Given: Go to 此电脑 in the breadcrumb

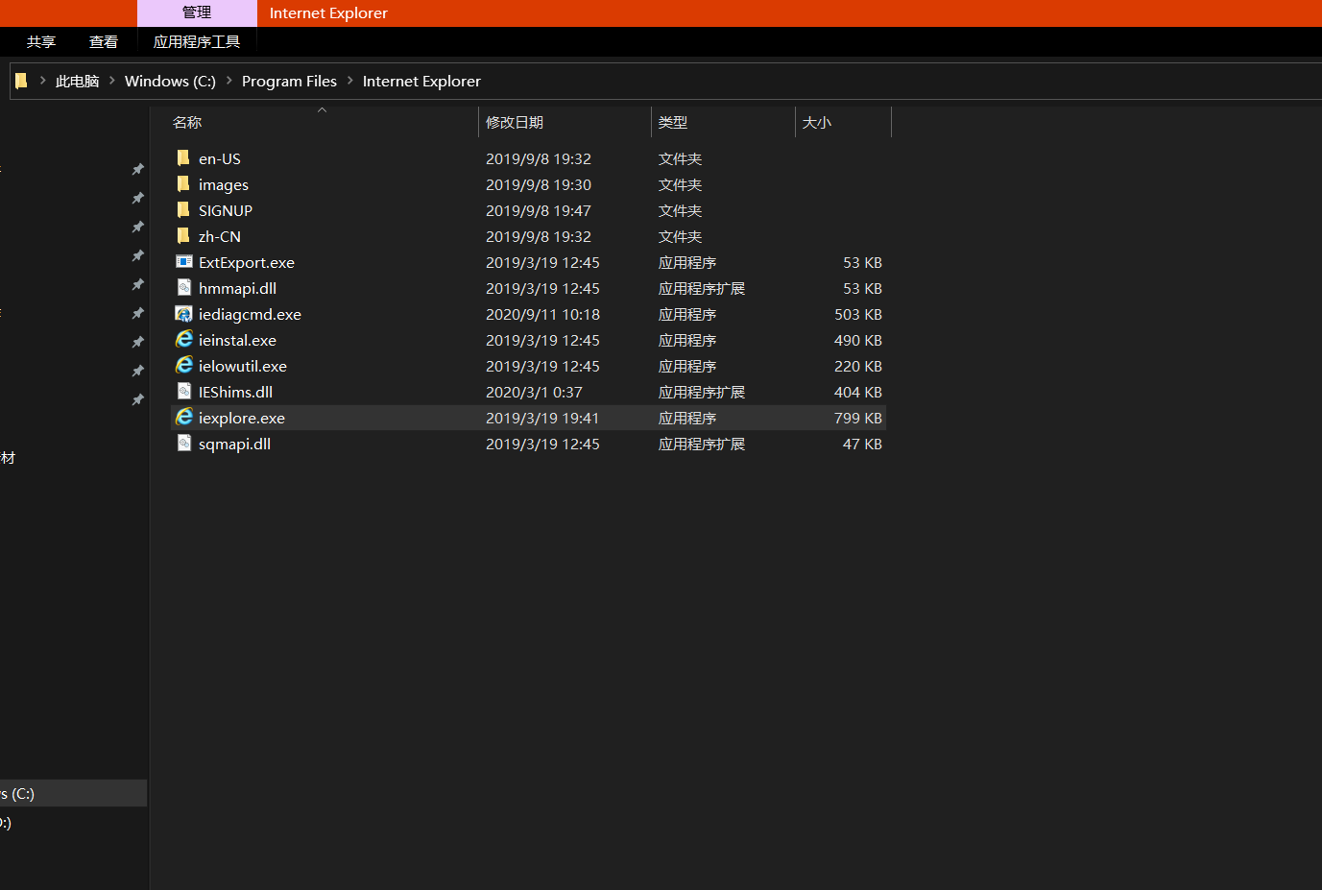Looking at the screenshot, I should (x=78, y=82).
